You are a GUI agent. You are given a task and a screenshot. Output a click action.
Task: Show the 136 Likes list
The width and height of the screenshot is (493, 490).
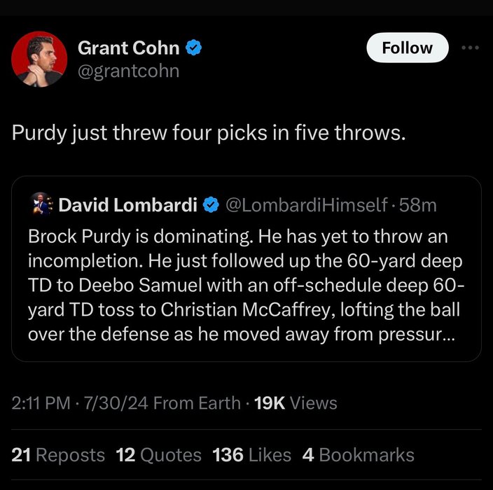[251, 455]
